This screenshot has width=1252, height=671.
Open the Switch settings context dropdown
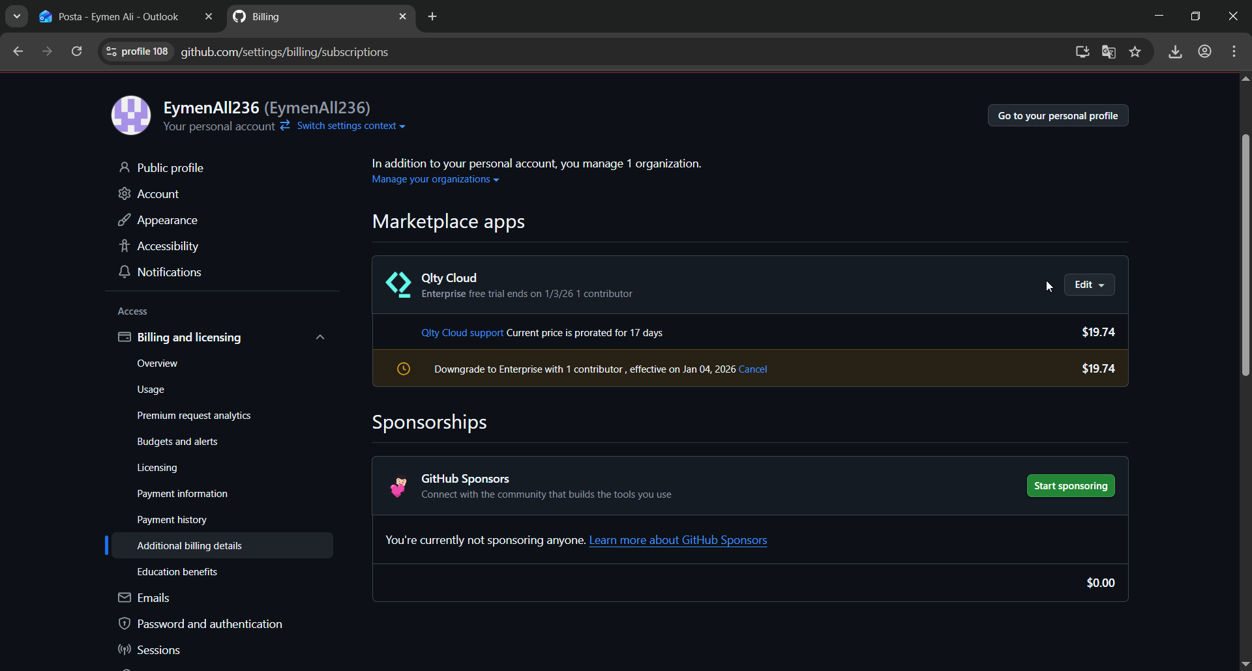point(351,126)
